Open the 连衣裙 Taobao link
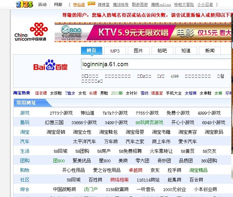This screenshot has height=197, width=233. tap(41, 93)
